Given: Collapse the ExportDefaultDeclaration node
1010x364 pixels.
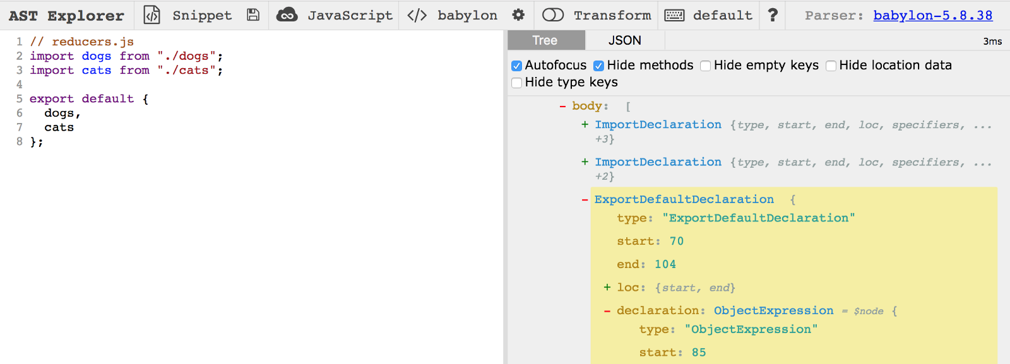Looking at the screenshot, I should click(585, 200).
